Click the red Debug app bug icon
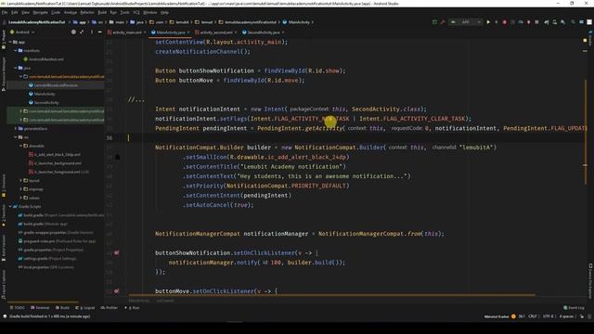The image size is (594, 334). pos(504,22)
